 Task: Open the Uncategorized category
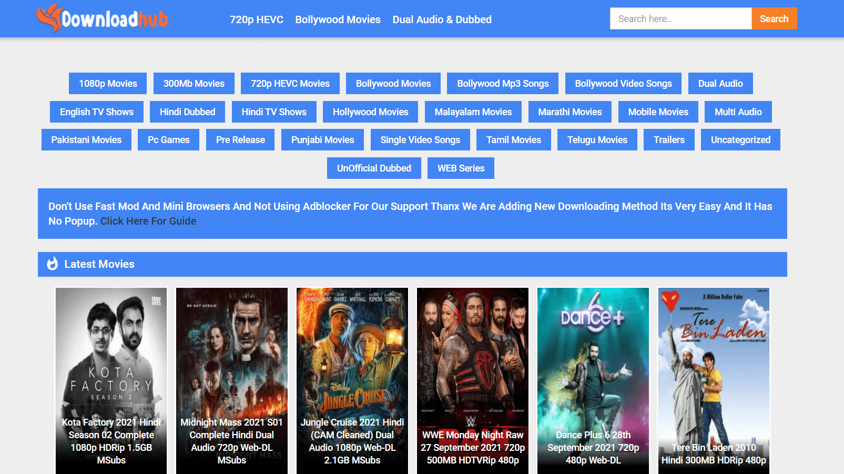point(740,140)
